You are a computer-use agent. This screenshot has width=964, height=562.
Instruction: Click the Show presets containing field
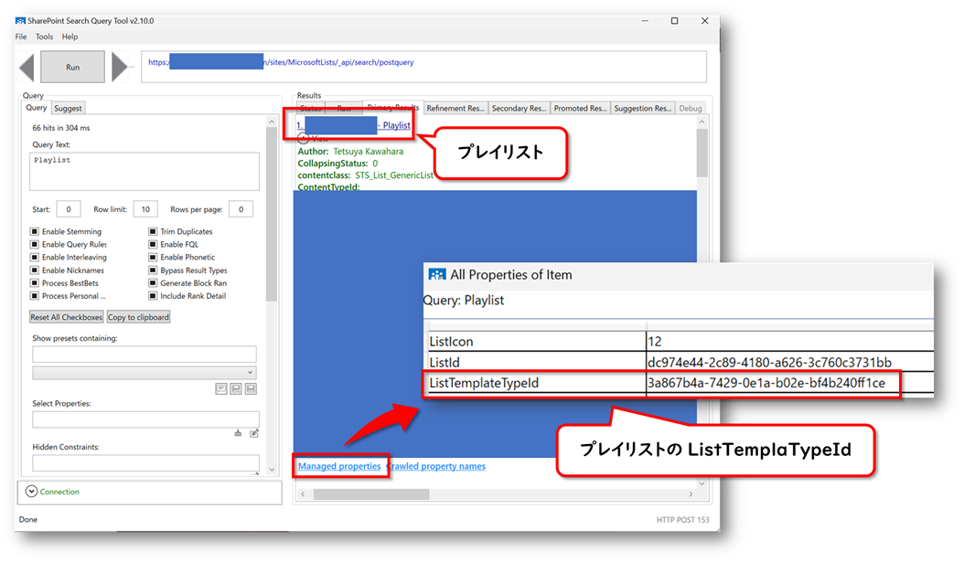point(145,354)
